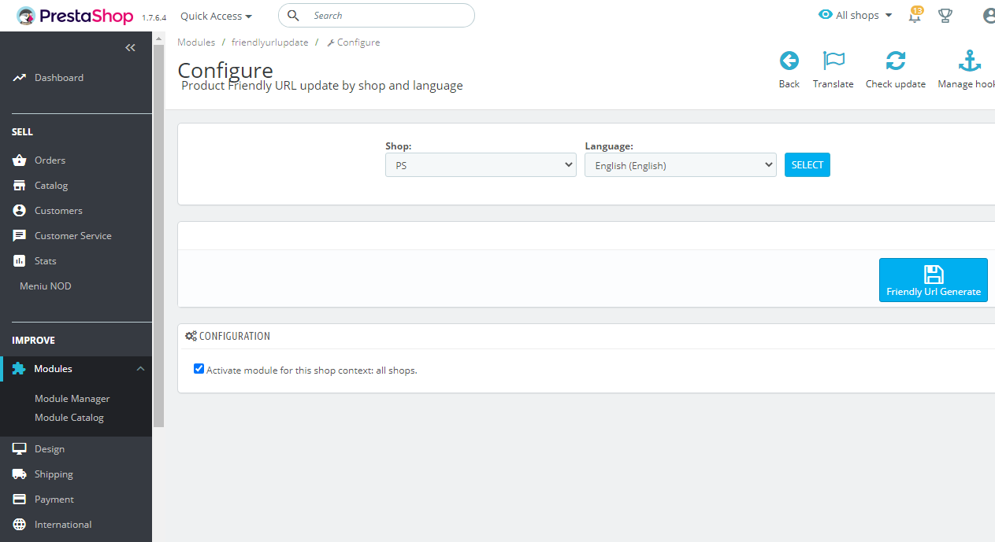Image resolution: width=995 pixels, height=542 pixels.
Task: Click the CONFIGURATION panel heading
Action: 228,336
